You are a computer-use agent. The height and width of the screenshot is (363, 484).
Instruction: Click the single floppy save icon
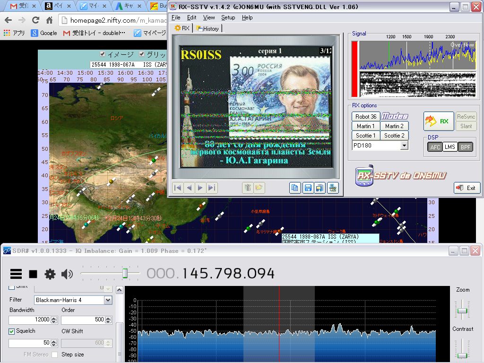pyautogui.click(x=308, y=188)
